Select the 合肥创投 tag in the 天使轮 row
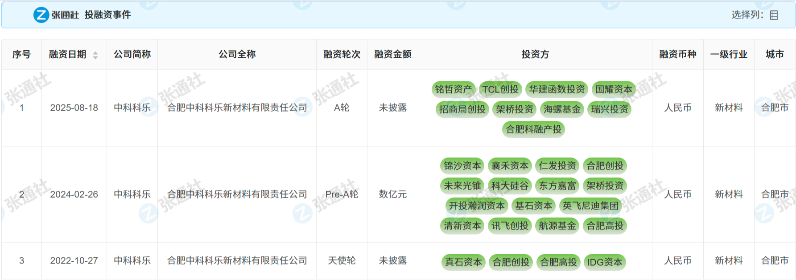Viewport: 796px width, 280px height. [511, 262]
